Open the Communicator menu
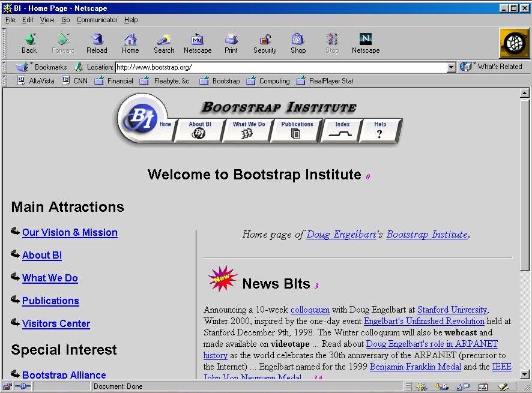Viewport: 532px width, 393px height. pos(97,20)
